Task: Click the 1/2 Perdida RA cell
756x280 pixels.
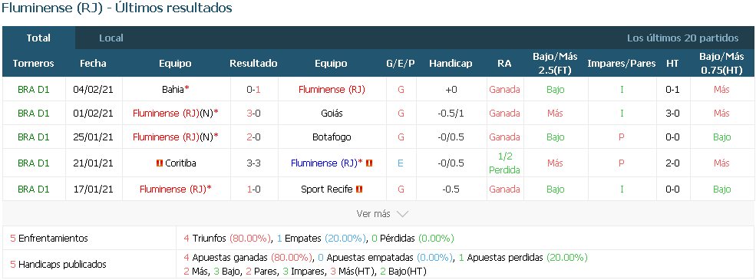Action: [x=505, y=163]
